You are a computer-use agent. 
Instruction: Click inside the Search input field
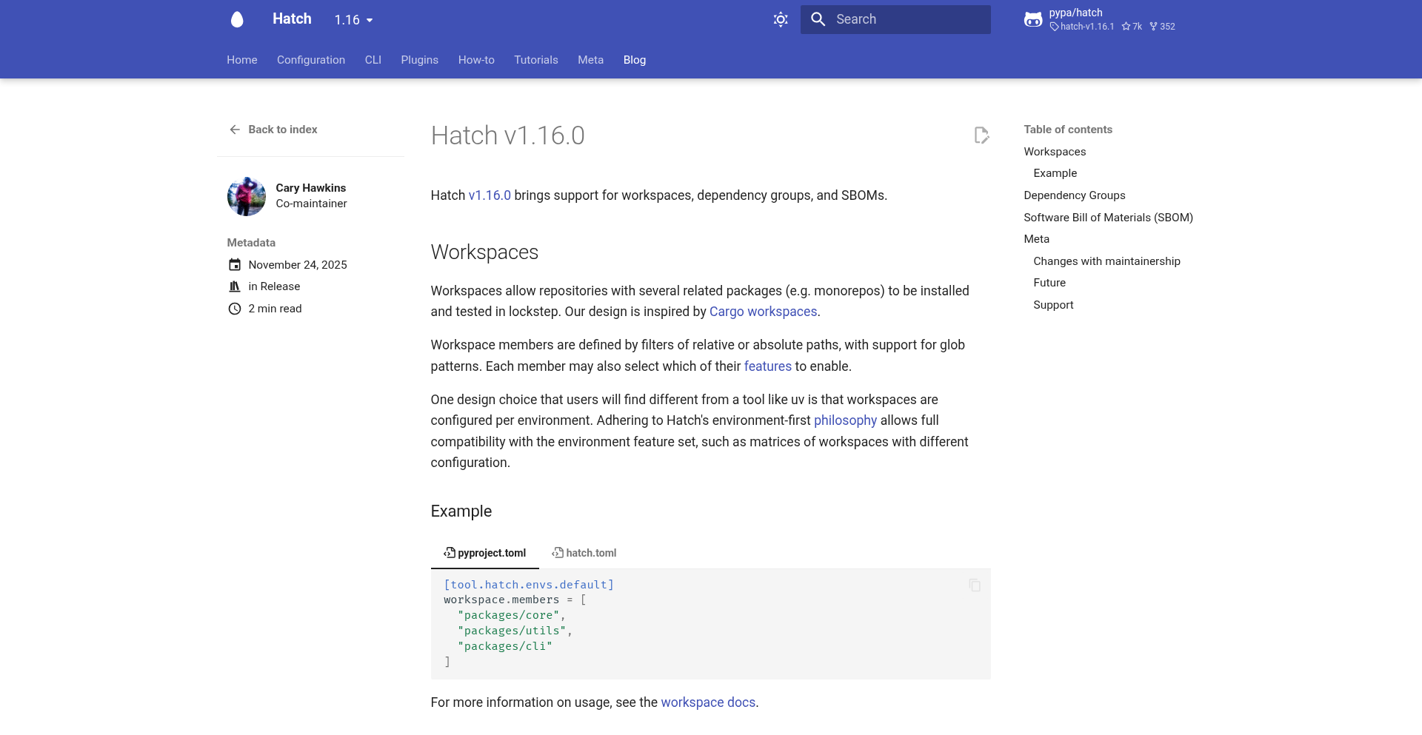point(896,19)
